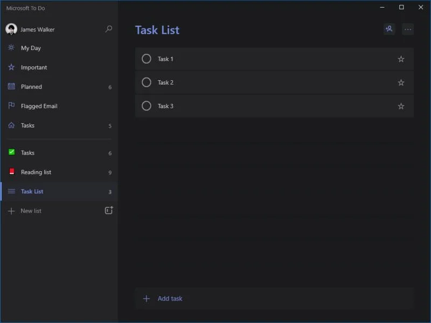Screen dimensions: 431x323
Task: Open the Planned smart list
Action: click(59, 87)
